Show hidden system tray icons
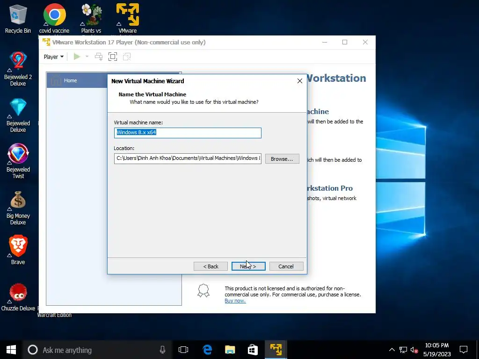The width and height of the screenshot is (479, 359). 392,350
